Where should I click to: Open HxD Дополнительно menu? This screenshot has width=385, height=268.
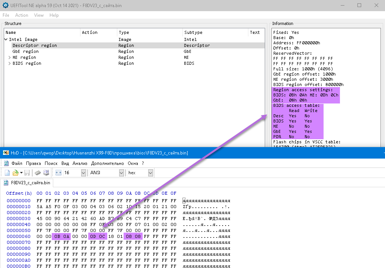(107, 163)
